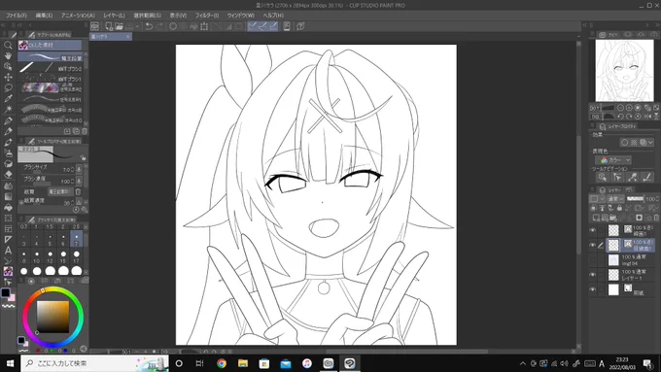Delete sub tool trash icon

[85, 131]
